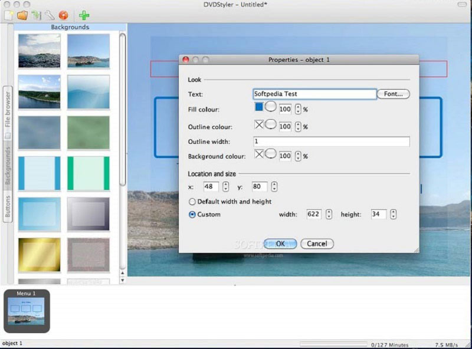Increase width using its stepper arrow
Image resolution: width=472 pixels, height=349 pixels.
(328, 212)
